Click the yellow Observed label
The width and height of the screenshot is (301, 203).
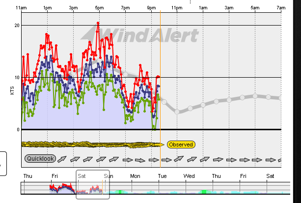point(181,145)
